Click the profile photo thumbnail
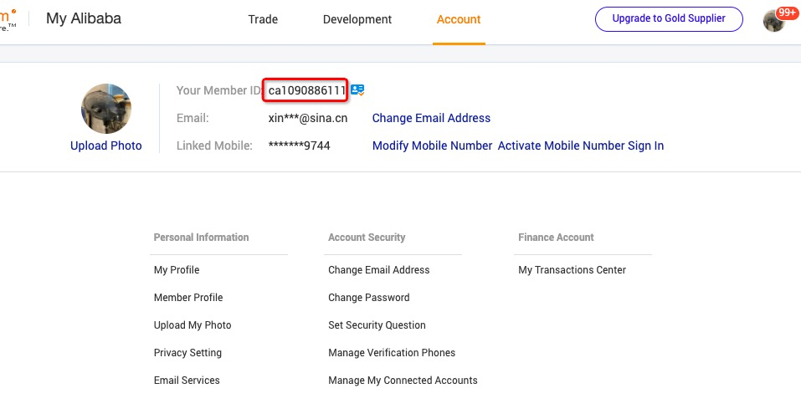The image size is (801, 419). pos(106,109)
